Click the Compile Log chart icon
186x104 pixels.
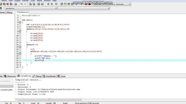point(18,76)
